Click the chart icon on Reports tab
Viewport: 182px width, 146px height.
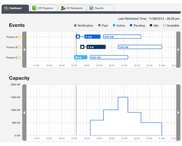point(91,8)
